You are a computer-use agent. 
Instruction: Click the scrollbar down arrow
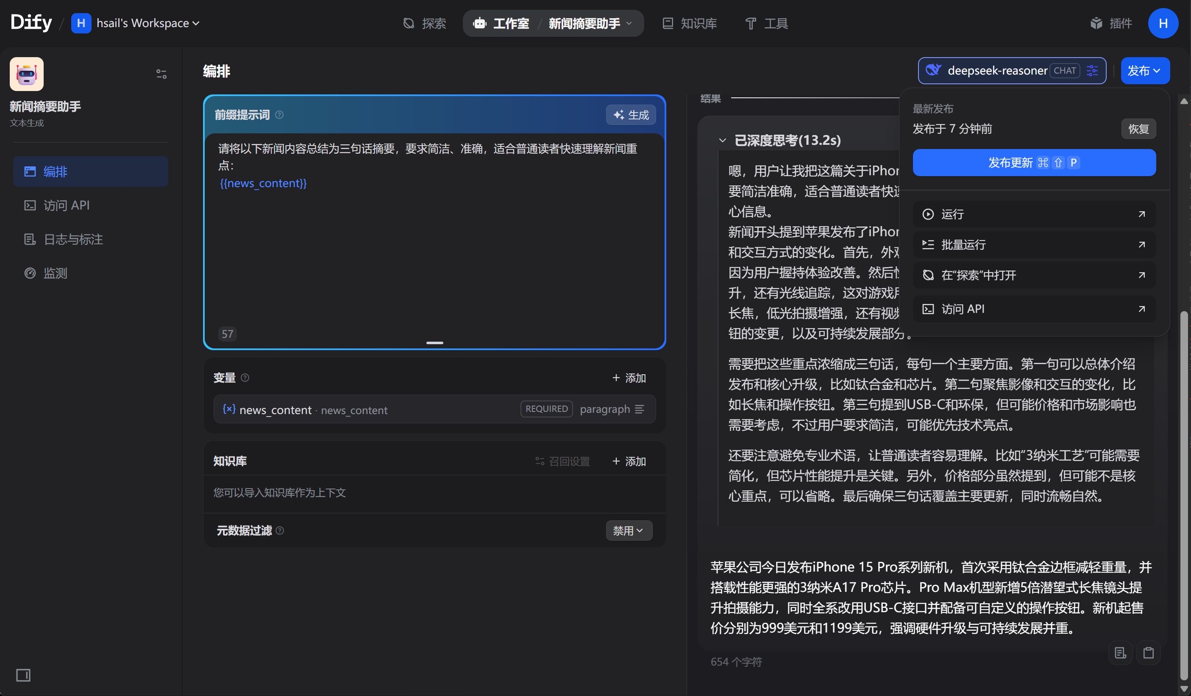pyautogui.click(x=1184, y=689)
